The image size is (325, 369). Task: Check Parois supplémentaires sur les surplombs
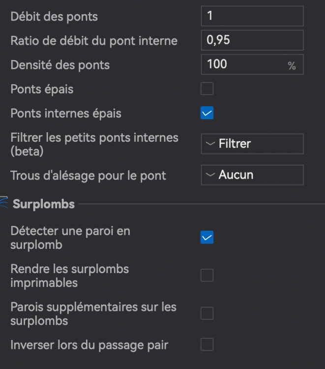207,313
